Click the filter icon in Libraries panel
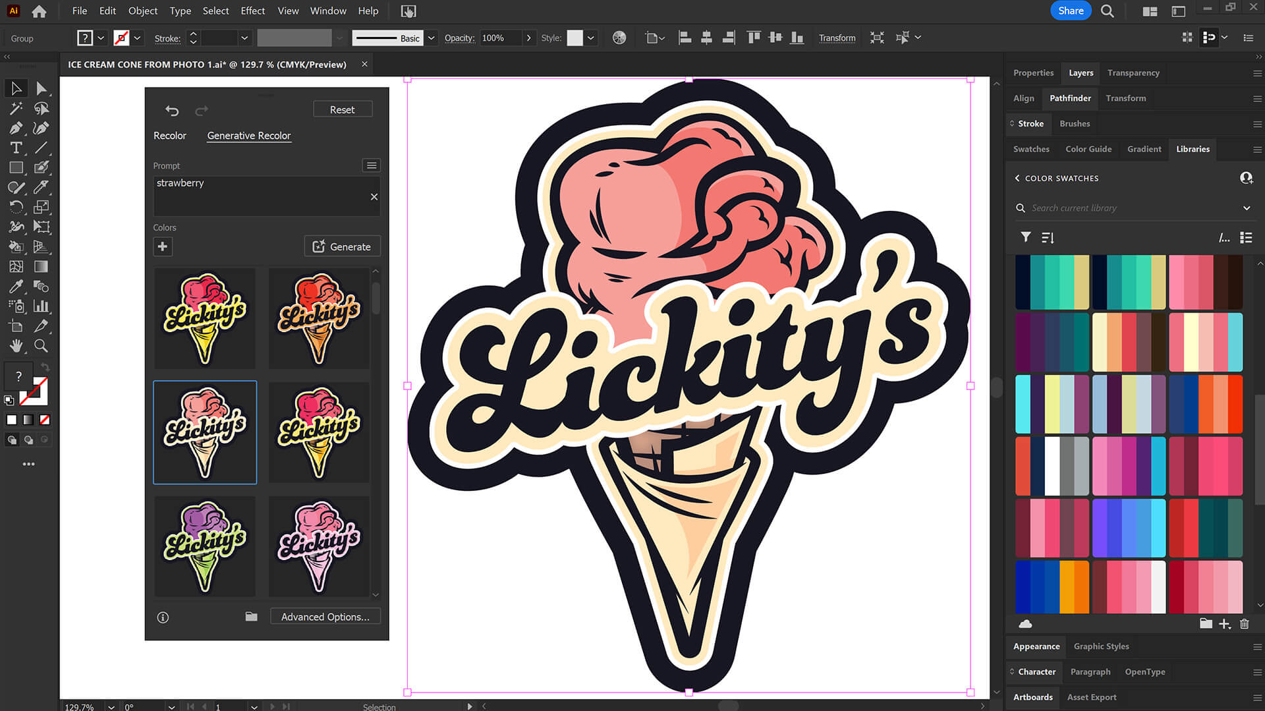The image size is (1265, 711). [x=1025, y=237]
